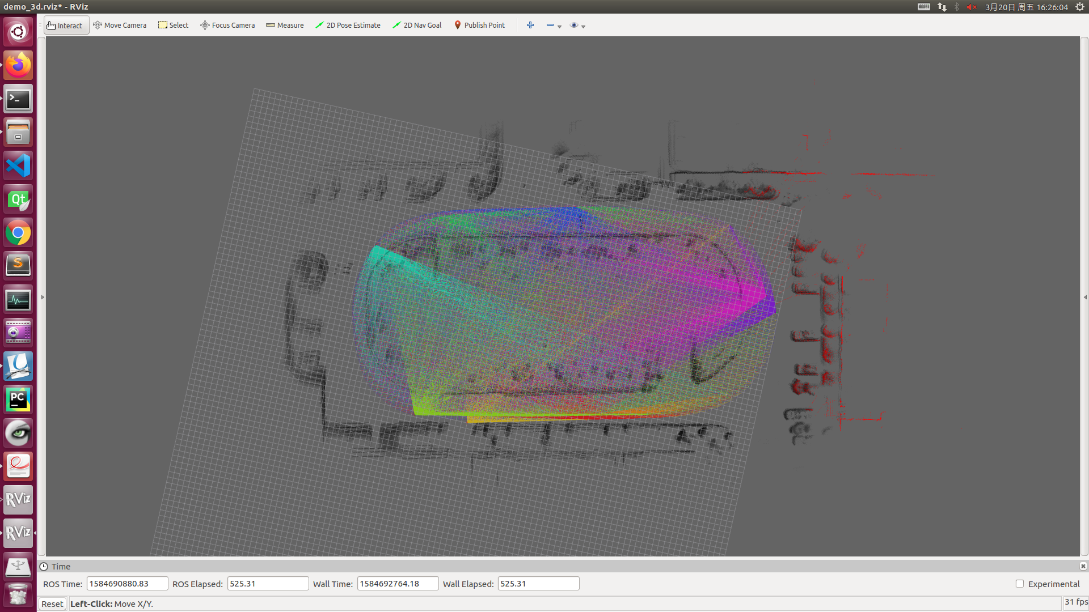Choose the Select tool
The image size is (1089, 612).
point(173,25)
